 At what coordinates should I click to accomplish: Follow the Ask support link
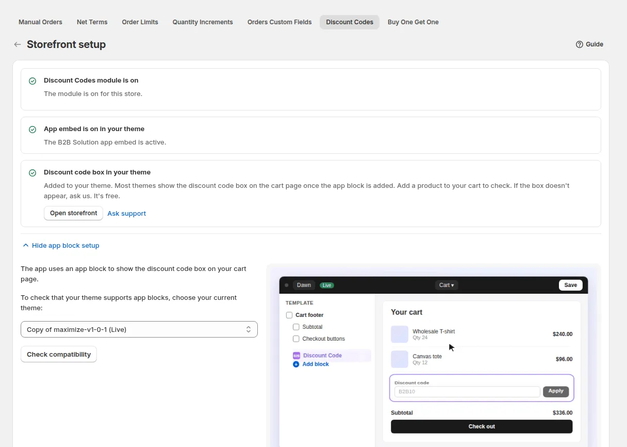127,213
